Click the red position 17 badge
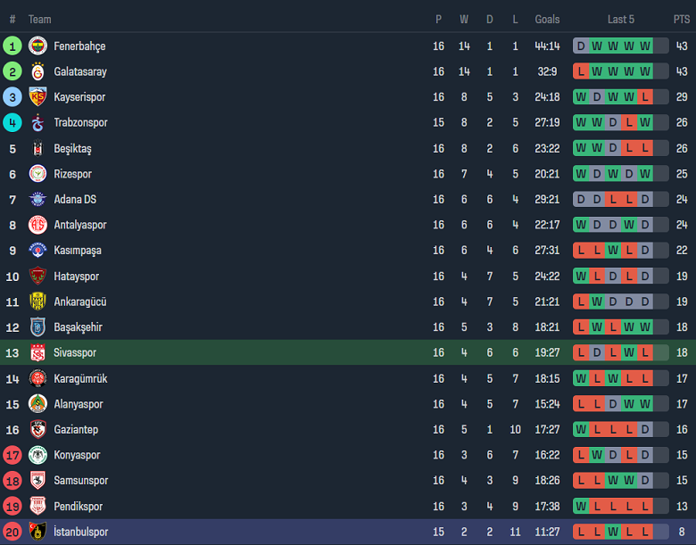Viewport: 696px width, 545px height. tap(12, 455)
